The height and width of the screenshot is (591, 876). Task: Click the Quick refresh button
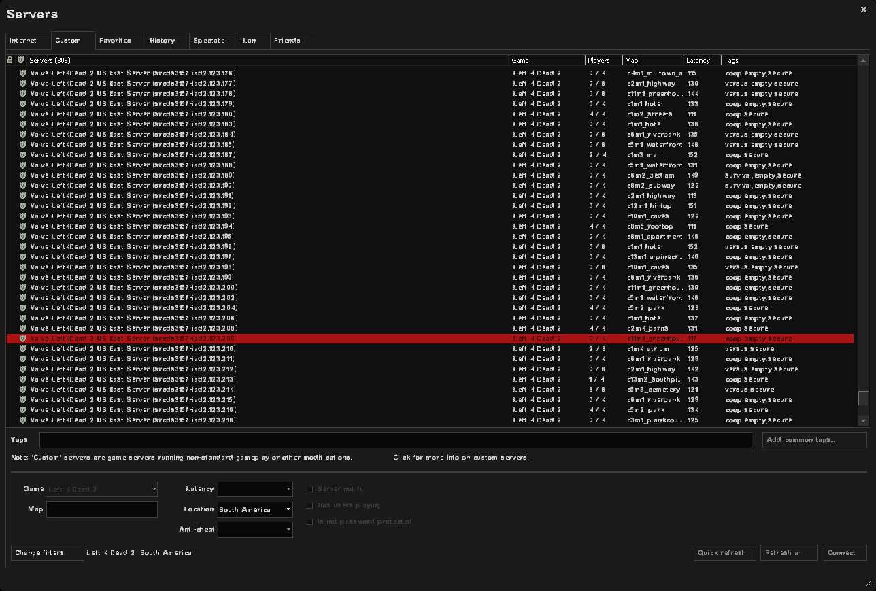tap(725, 553)
